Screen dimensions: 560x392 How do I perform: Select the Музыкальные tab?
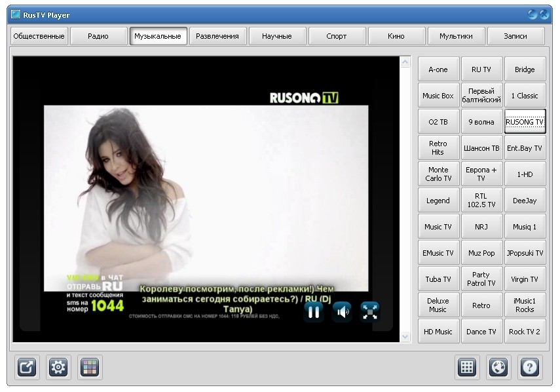point(158,36)
